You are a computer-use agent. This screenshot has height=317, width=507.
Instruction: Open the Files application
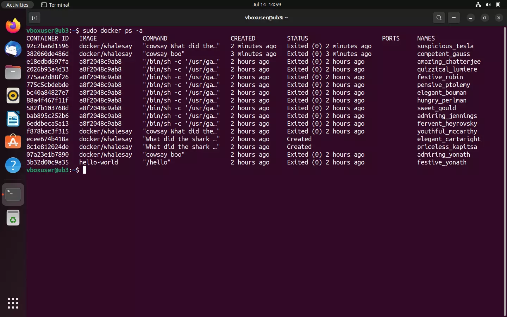13,73
